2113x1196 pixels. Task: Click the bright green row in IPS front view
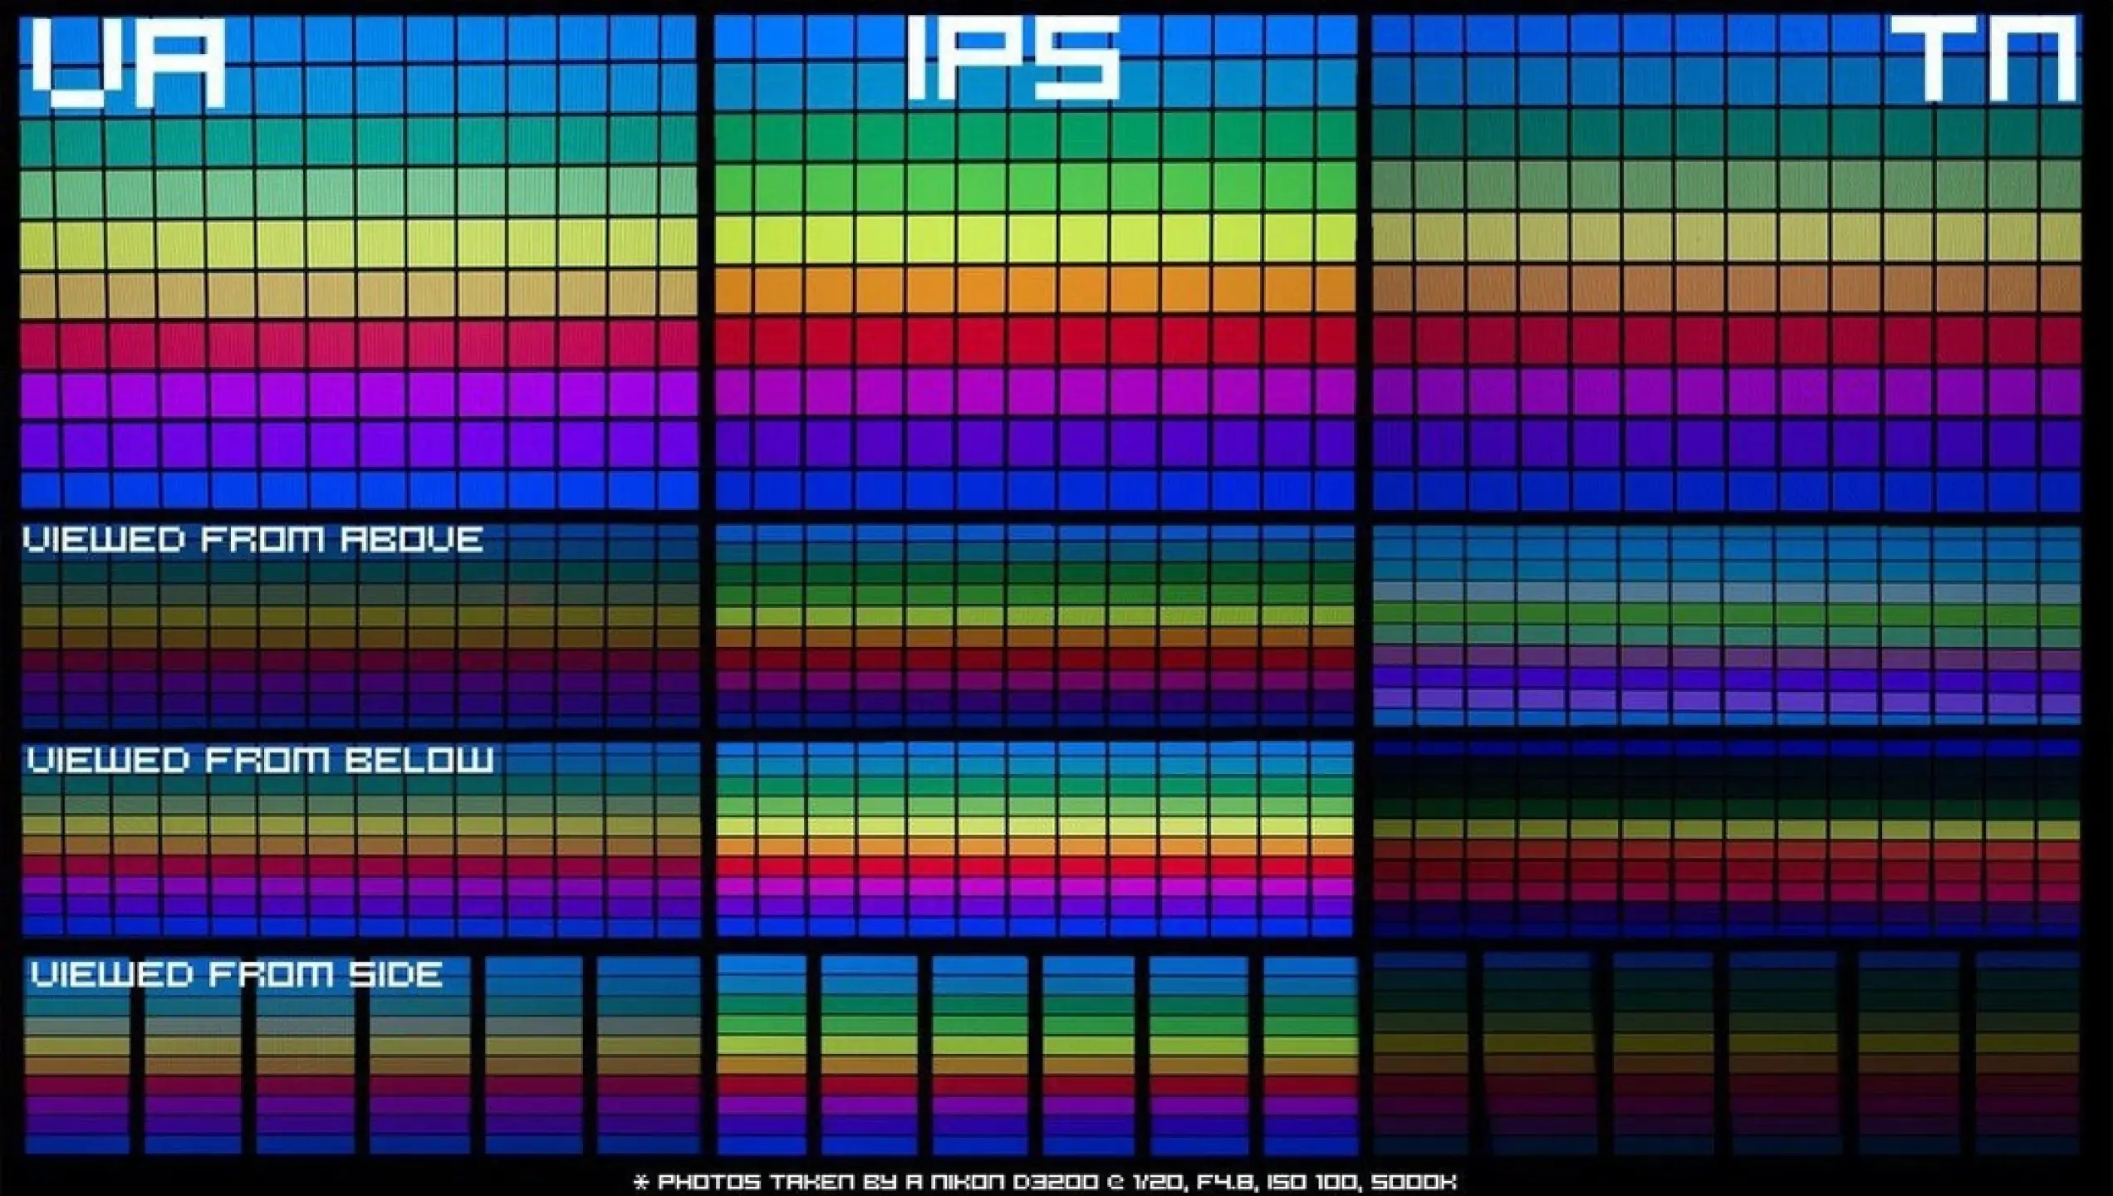pyautogui.click(x=1034, y=187)
